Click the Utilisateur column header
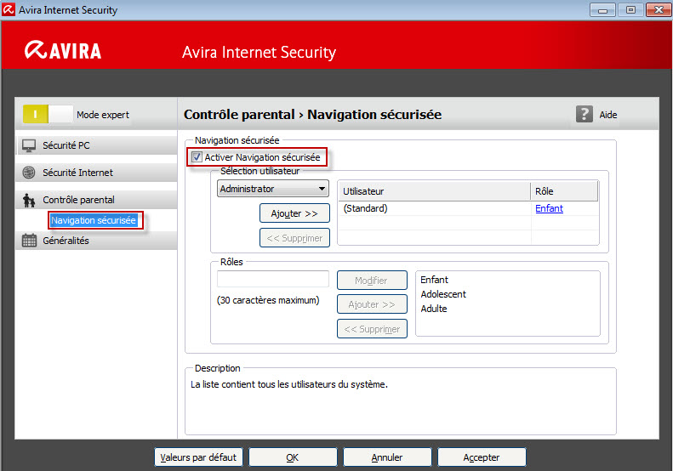 tap(435, 191)
